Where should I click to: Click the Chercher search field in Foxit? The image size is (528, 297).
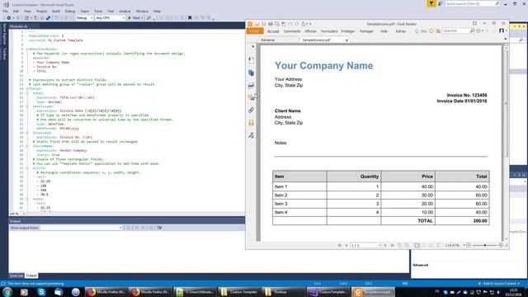455,31
